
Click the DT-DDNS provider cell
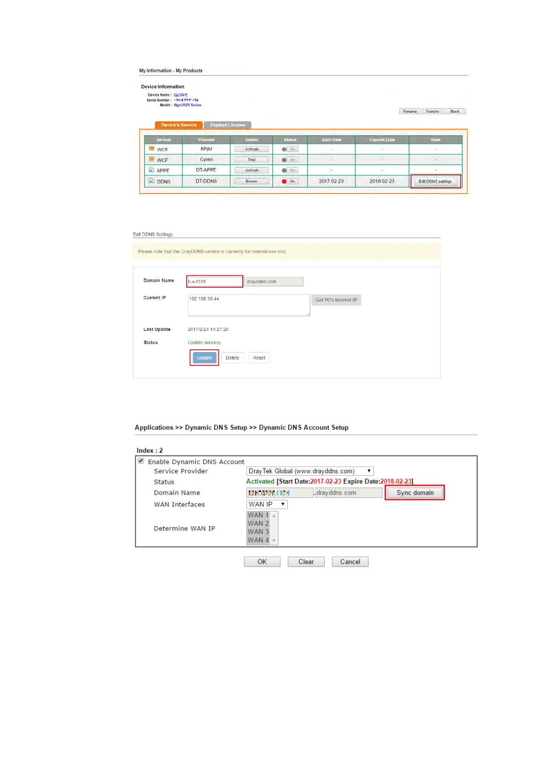[x=206, y=182]
